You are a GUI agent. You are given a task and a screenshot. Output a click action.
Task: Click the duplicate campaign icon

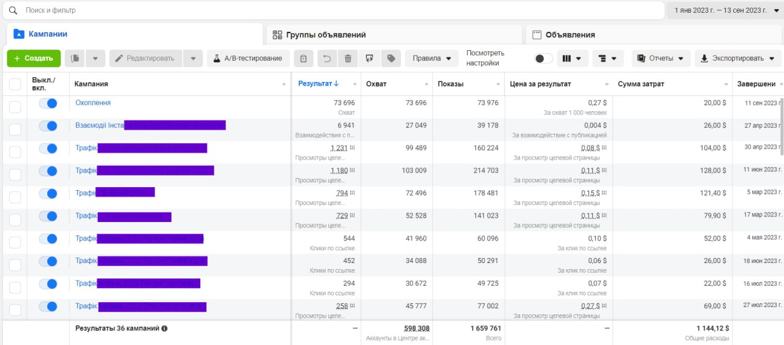tap(75, 59)
